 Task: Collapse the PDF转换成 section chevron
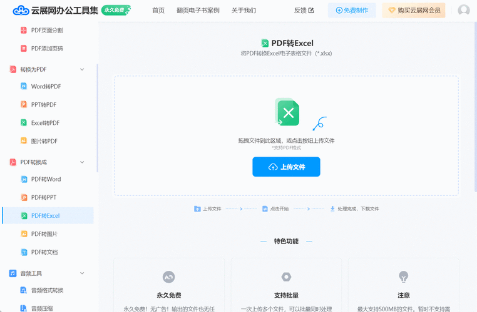click(82, 162)
